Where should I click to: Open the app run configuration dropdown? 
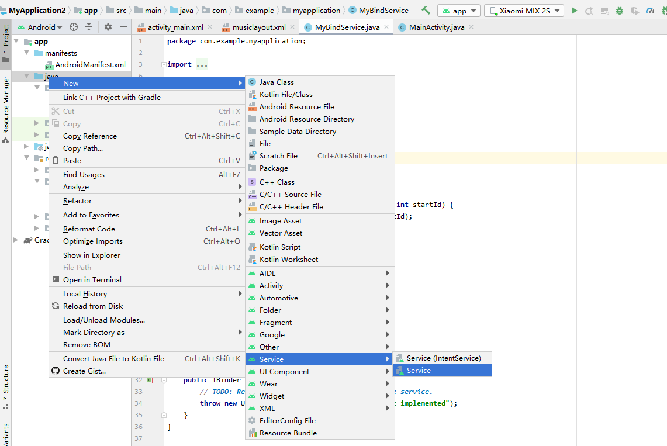click(x=458, y=11)
